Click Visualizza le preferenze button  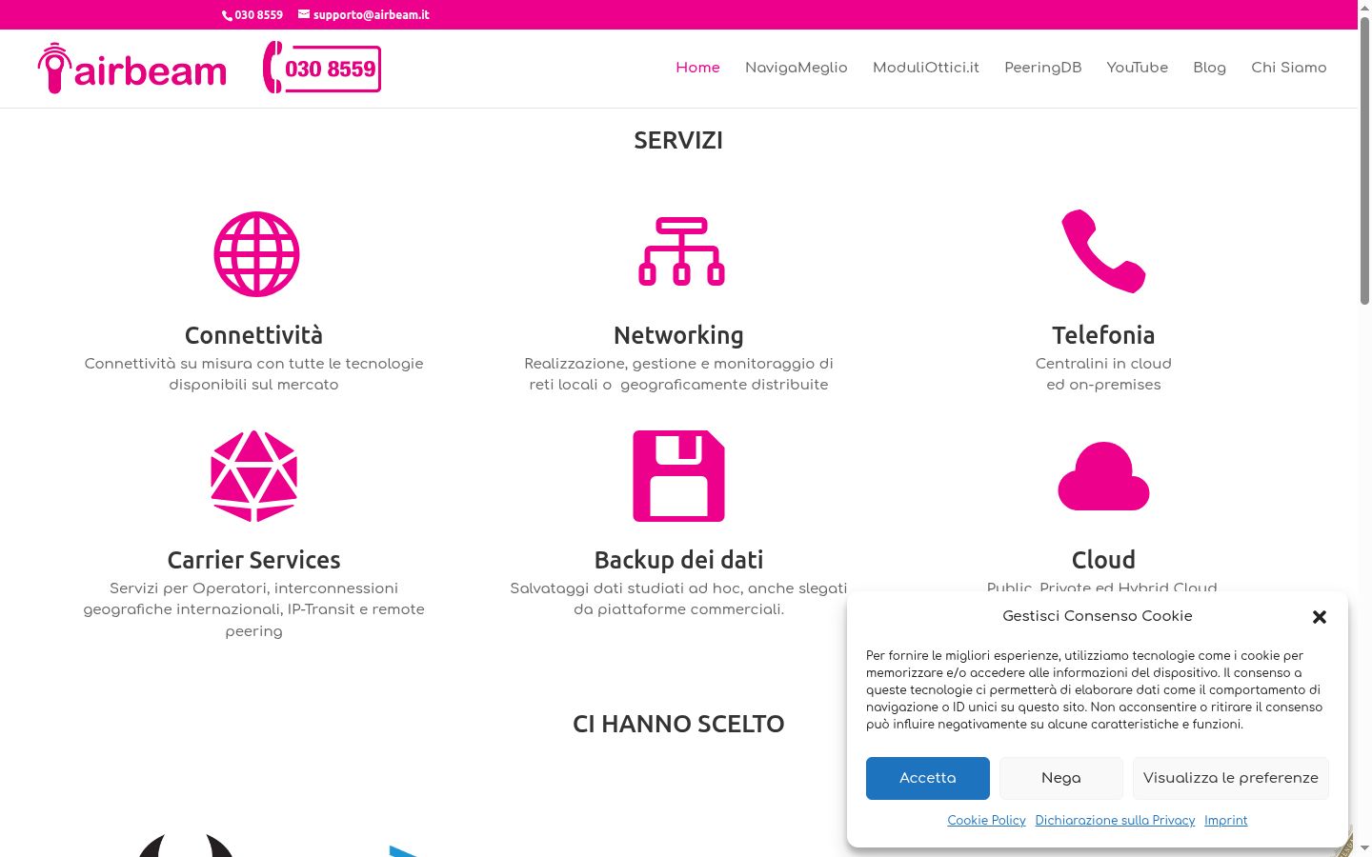[1231, 778]
